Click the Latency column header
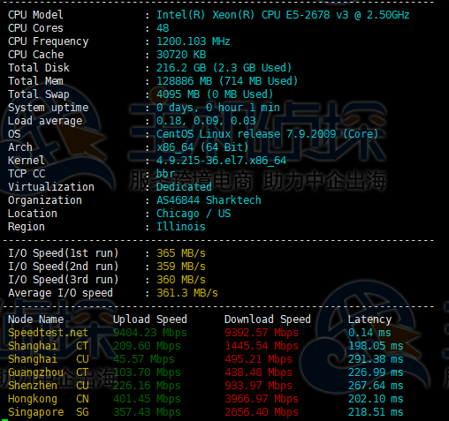 pos(369,320)
